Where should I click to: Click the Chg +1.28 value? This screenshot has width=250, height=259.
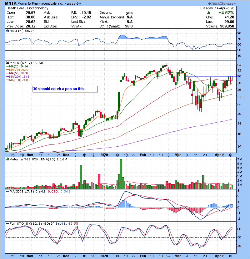click(x=229, y=17)
